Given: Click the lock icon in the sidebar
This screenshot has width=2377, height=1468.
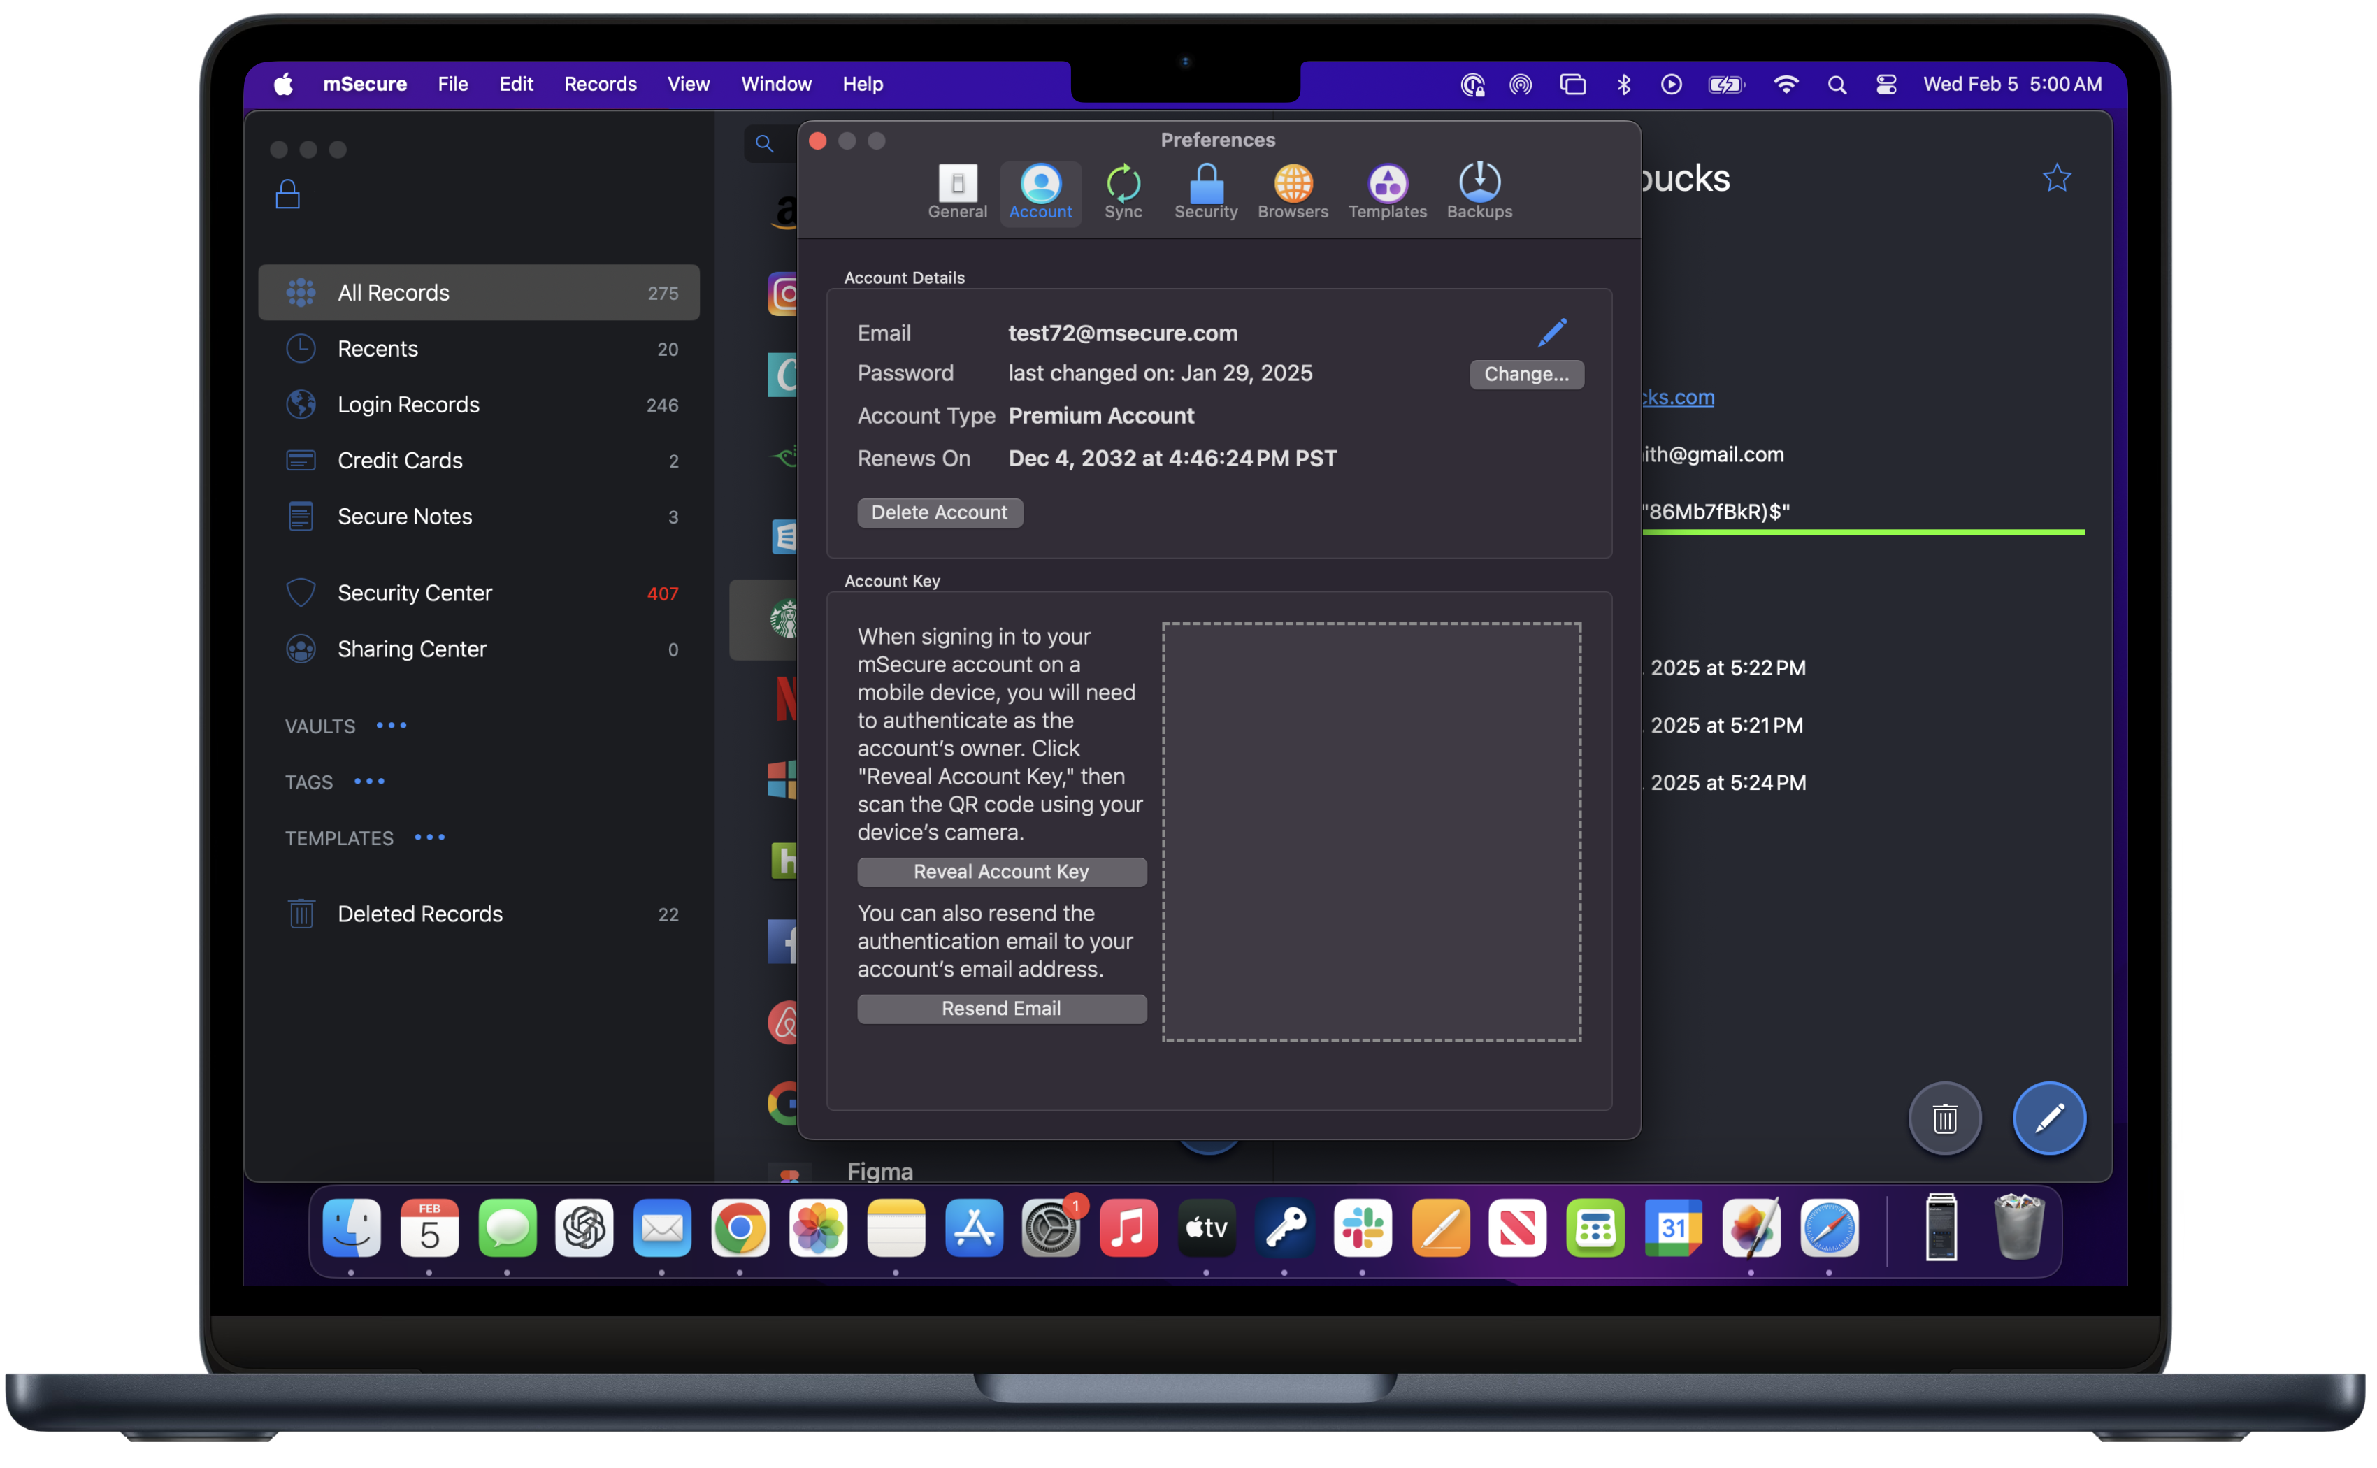Looking at the screenshot, I should pyautogui.click(x=287, y=194).
